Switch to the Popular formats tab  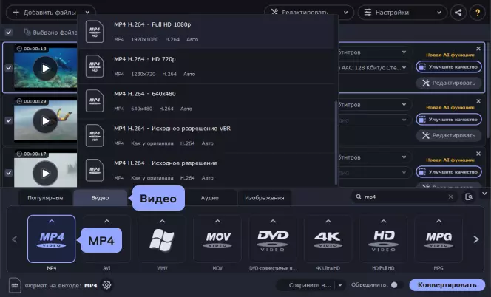pyautogui.click(x=45, y=198)
